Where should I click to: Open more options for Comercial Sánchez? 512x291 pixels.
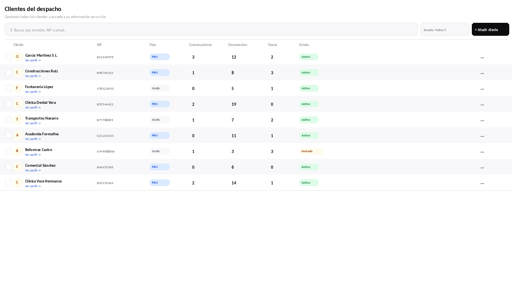pyautogui.click(x=482, y=168)
